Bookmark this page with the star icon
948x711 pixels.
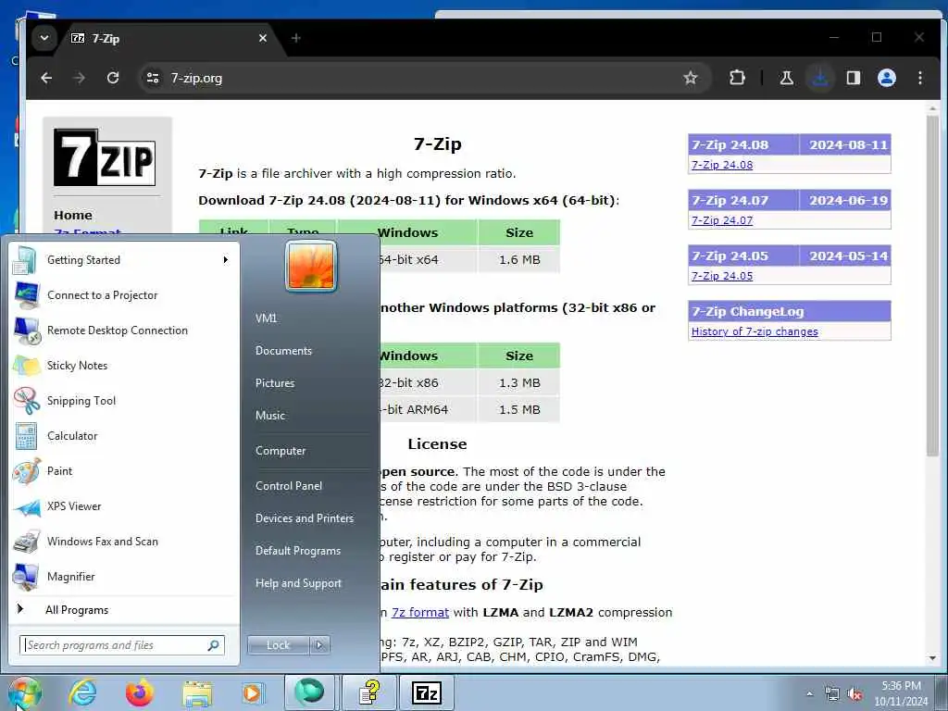[x=690, y=78]
